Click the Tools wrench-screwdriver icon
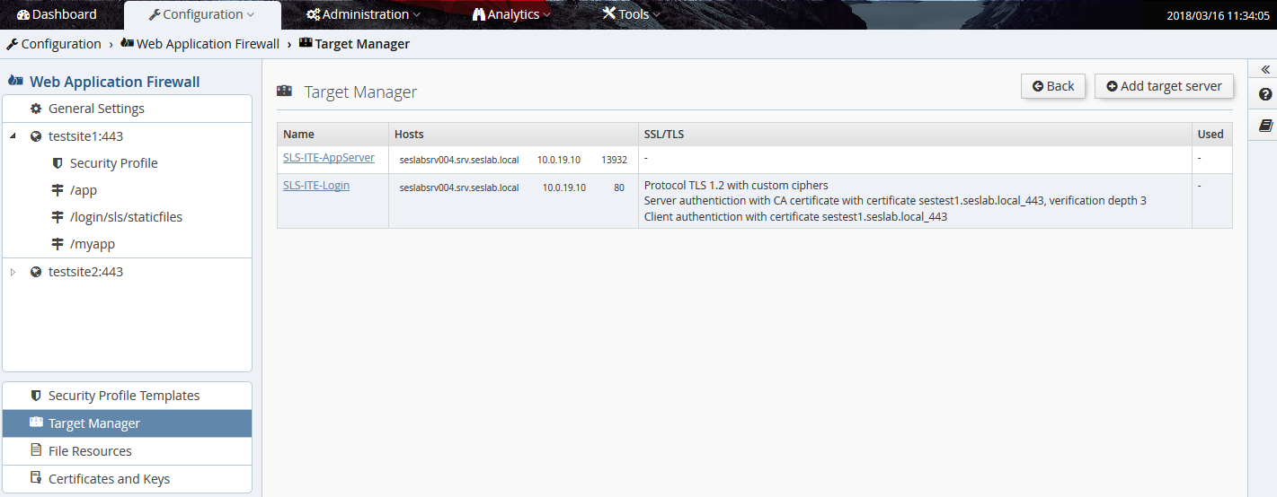The height and width of the screenshot is (497, 1277). point(609,13)
